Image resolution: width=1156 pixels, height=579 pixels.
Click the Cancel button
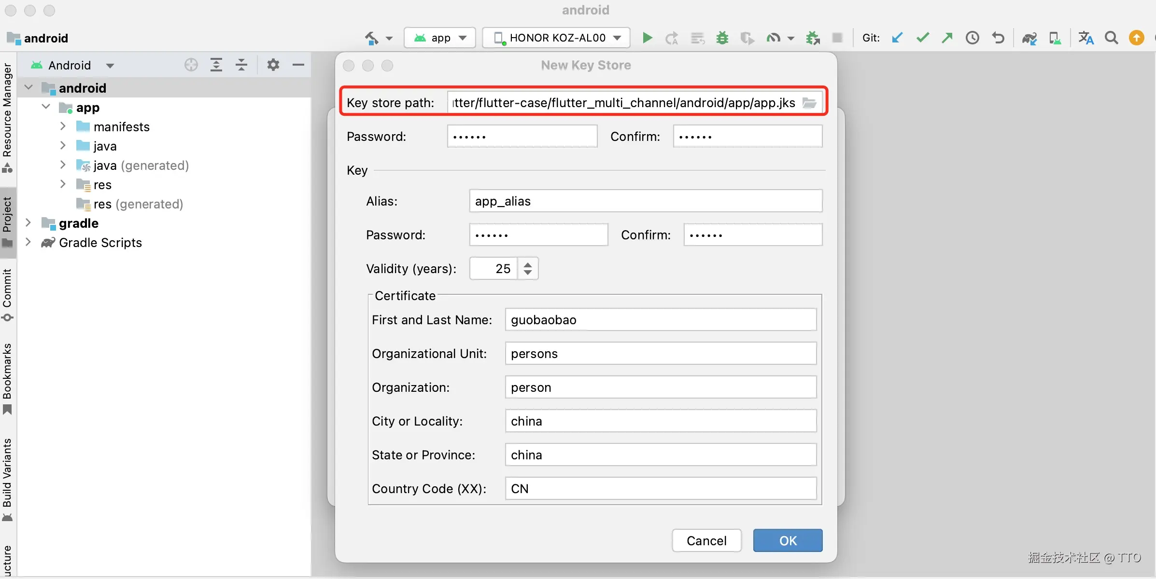[706, 540]
